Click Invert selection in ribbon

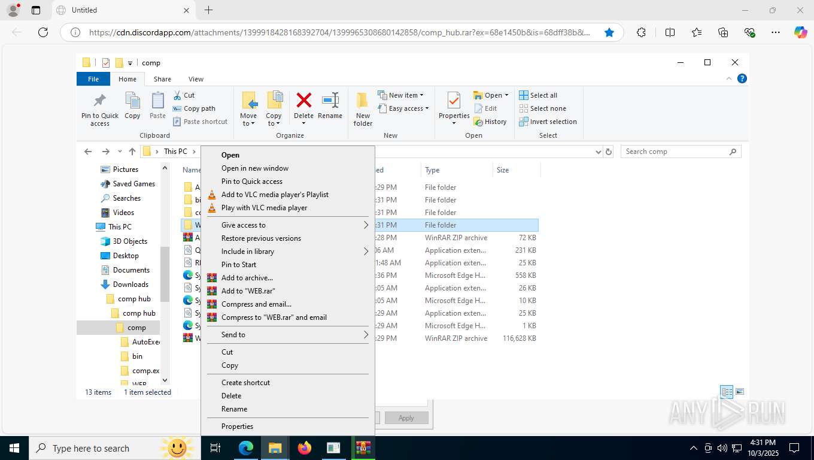point(548,122)
